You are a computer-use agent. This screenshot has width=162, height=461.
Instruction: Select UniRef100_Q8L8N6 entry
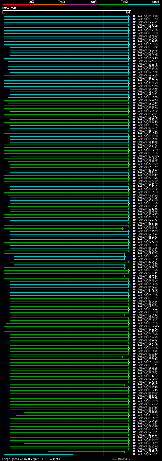[145, 256]
